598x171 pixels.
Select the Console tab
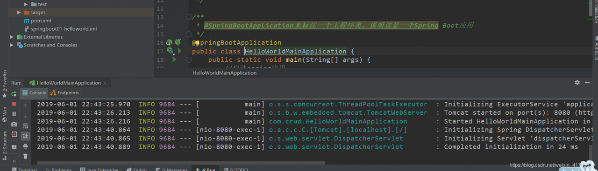pyautogui.click(x=35, y=92)
